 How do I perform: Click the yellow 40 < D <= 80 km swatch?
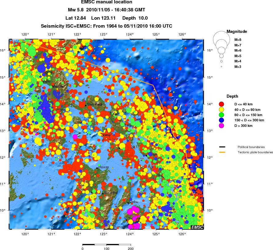point(221,110)
